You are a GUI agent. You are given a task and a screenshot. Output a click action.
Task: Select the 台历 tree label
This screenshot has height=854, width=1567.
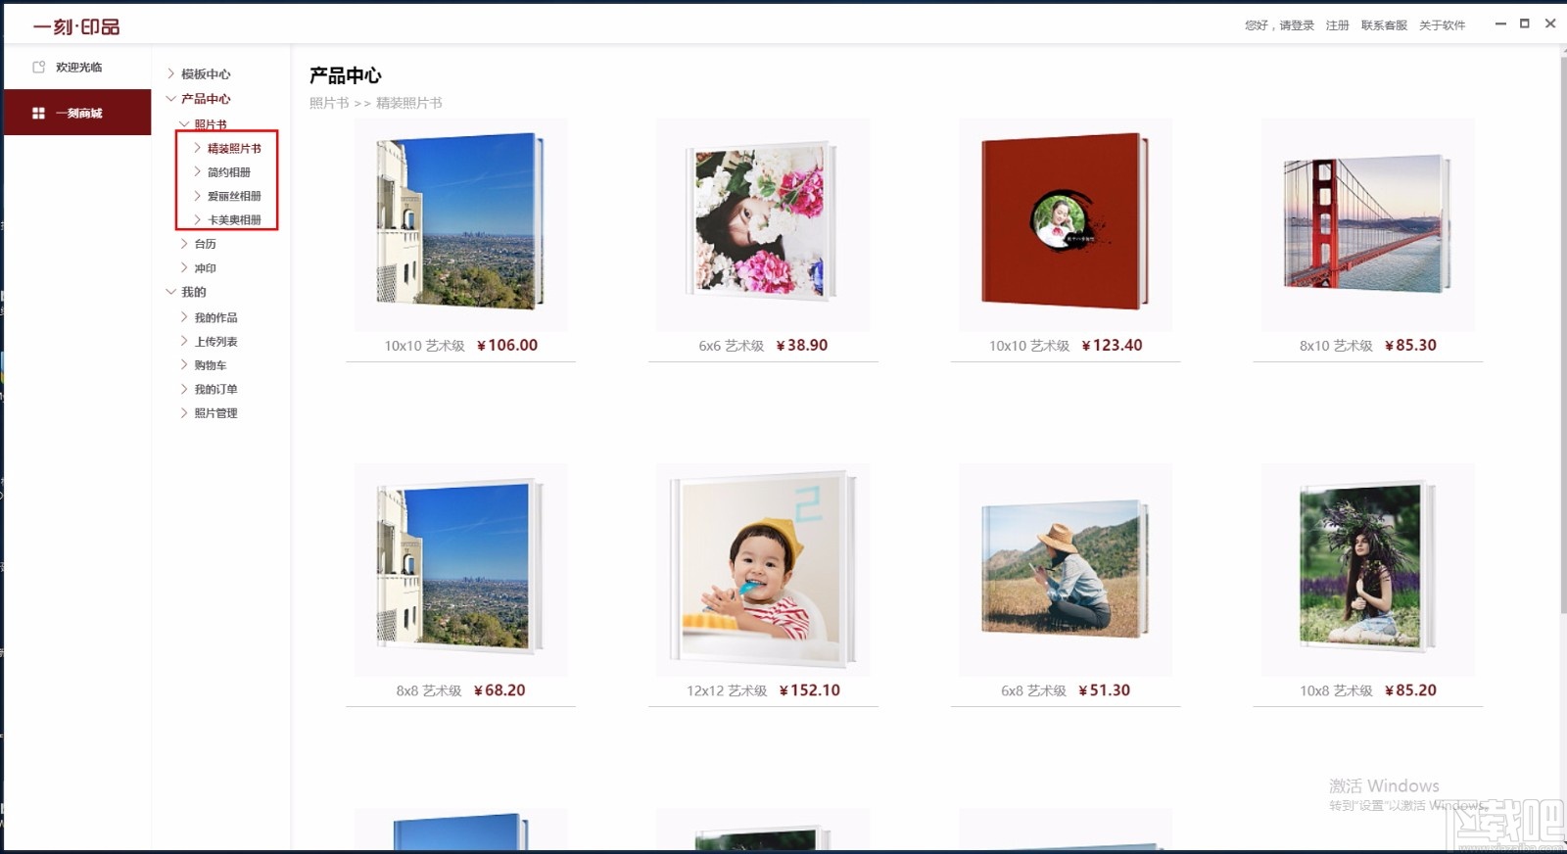tap(205, 244)
